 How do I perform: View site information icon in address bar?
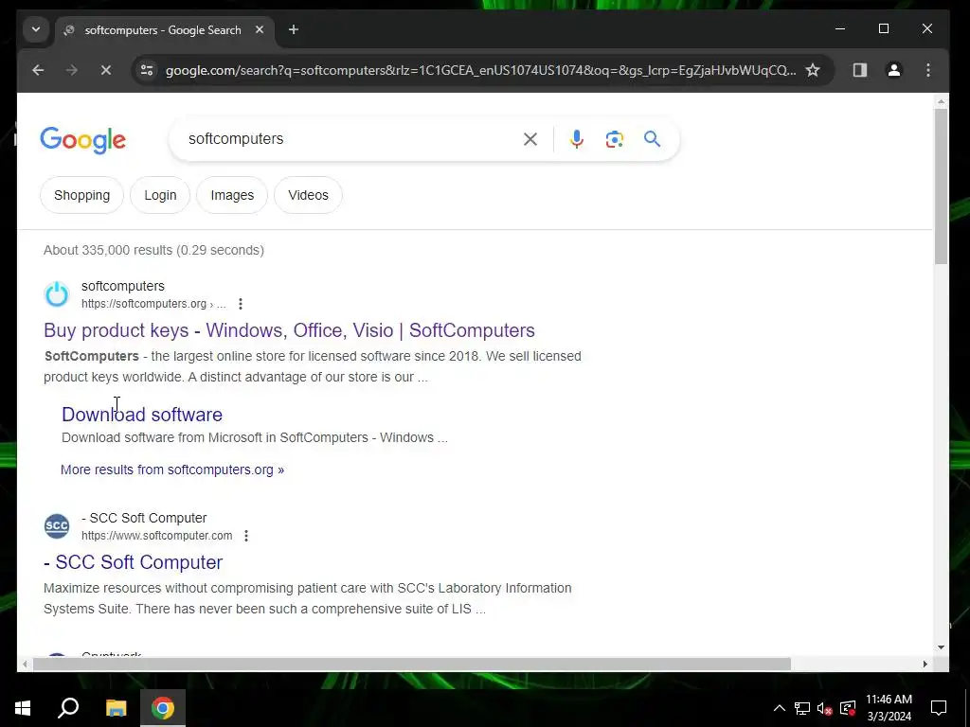147,70
